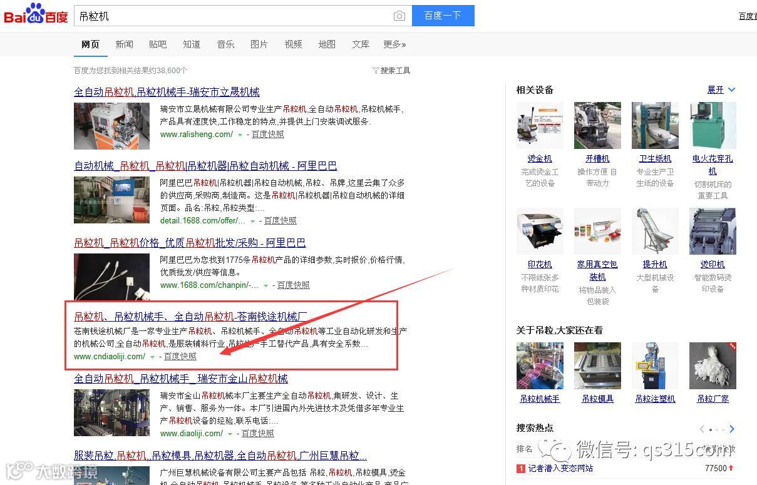Click thumbnail of 瑞安市金山吊粒机械 result
Image resolution: width=757 pixels, height=485 pixels.
point(111,412)
